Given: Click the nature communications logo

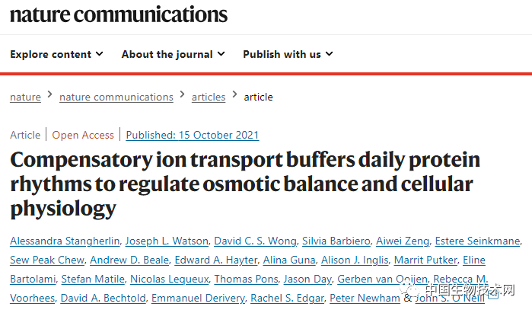Looking at the screenshot, I should pyautogui.click(x=118, y=14).
